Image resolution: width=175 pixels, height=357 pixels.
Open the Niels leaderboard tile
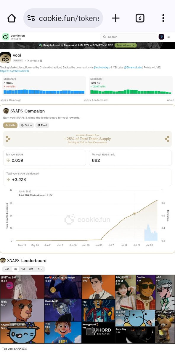click(22, 310)
